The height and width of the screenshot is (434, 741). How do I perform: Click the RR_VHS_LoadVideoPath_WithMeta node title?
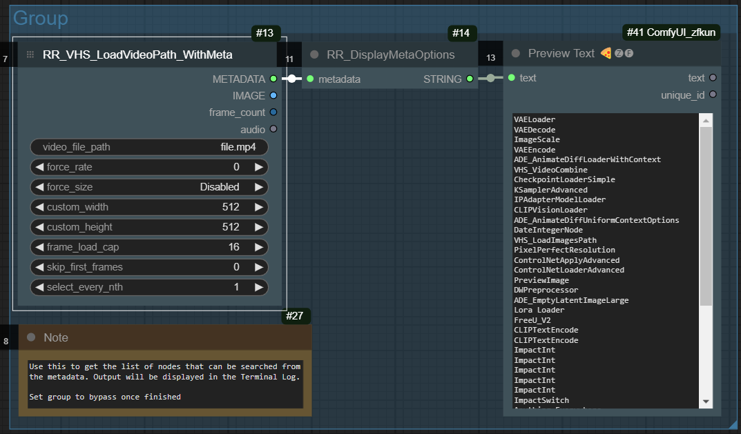tap(137, 55)
